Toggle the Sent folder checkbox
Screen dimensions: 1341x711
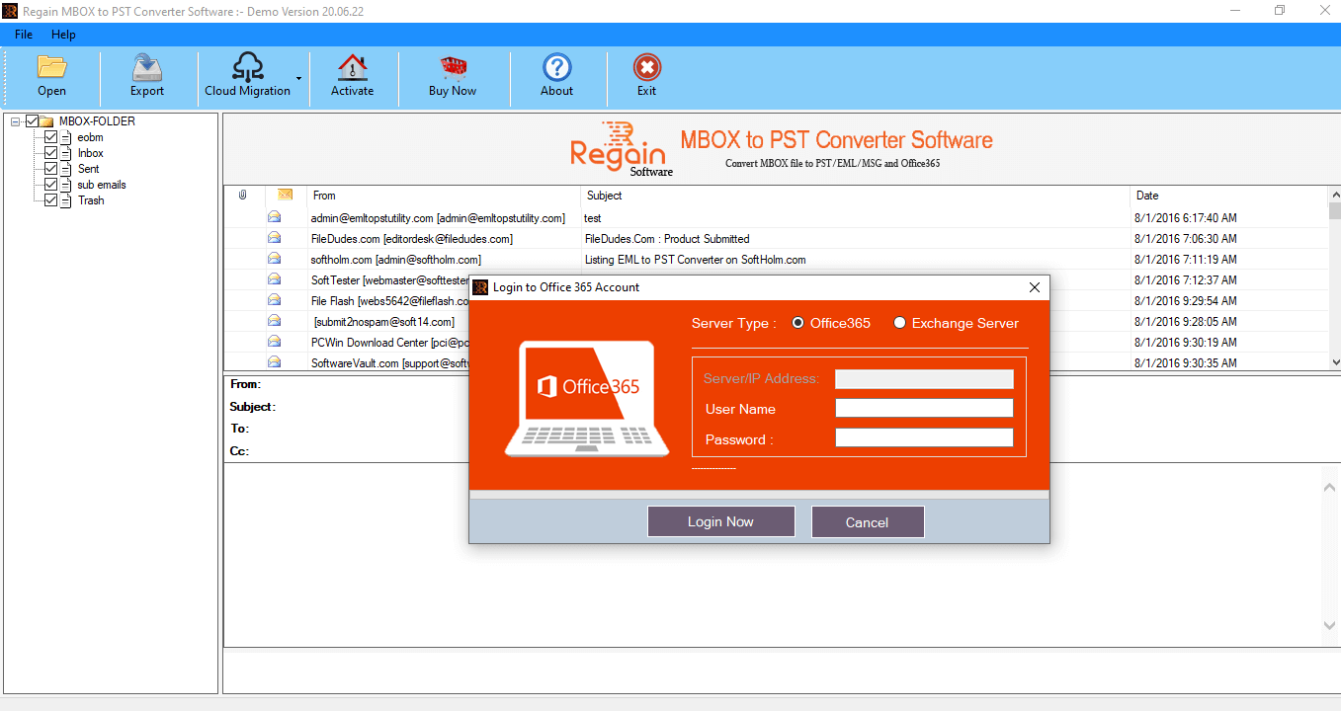pos(51,169)
